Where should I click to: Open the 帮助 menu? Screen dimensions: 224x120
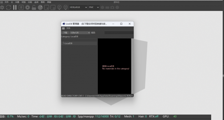click(43, 2)
